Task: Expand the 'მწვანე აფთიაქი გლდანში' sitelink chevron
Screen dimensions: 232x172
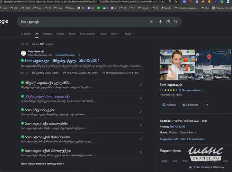Action: pyautogui.click(x=141, y=85)
